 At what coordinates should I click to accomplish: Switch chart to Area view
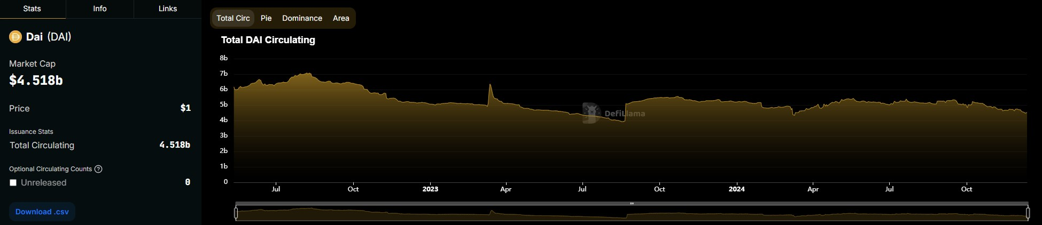click(x=341, y=18)
